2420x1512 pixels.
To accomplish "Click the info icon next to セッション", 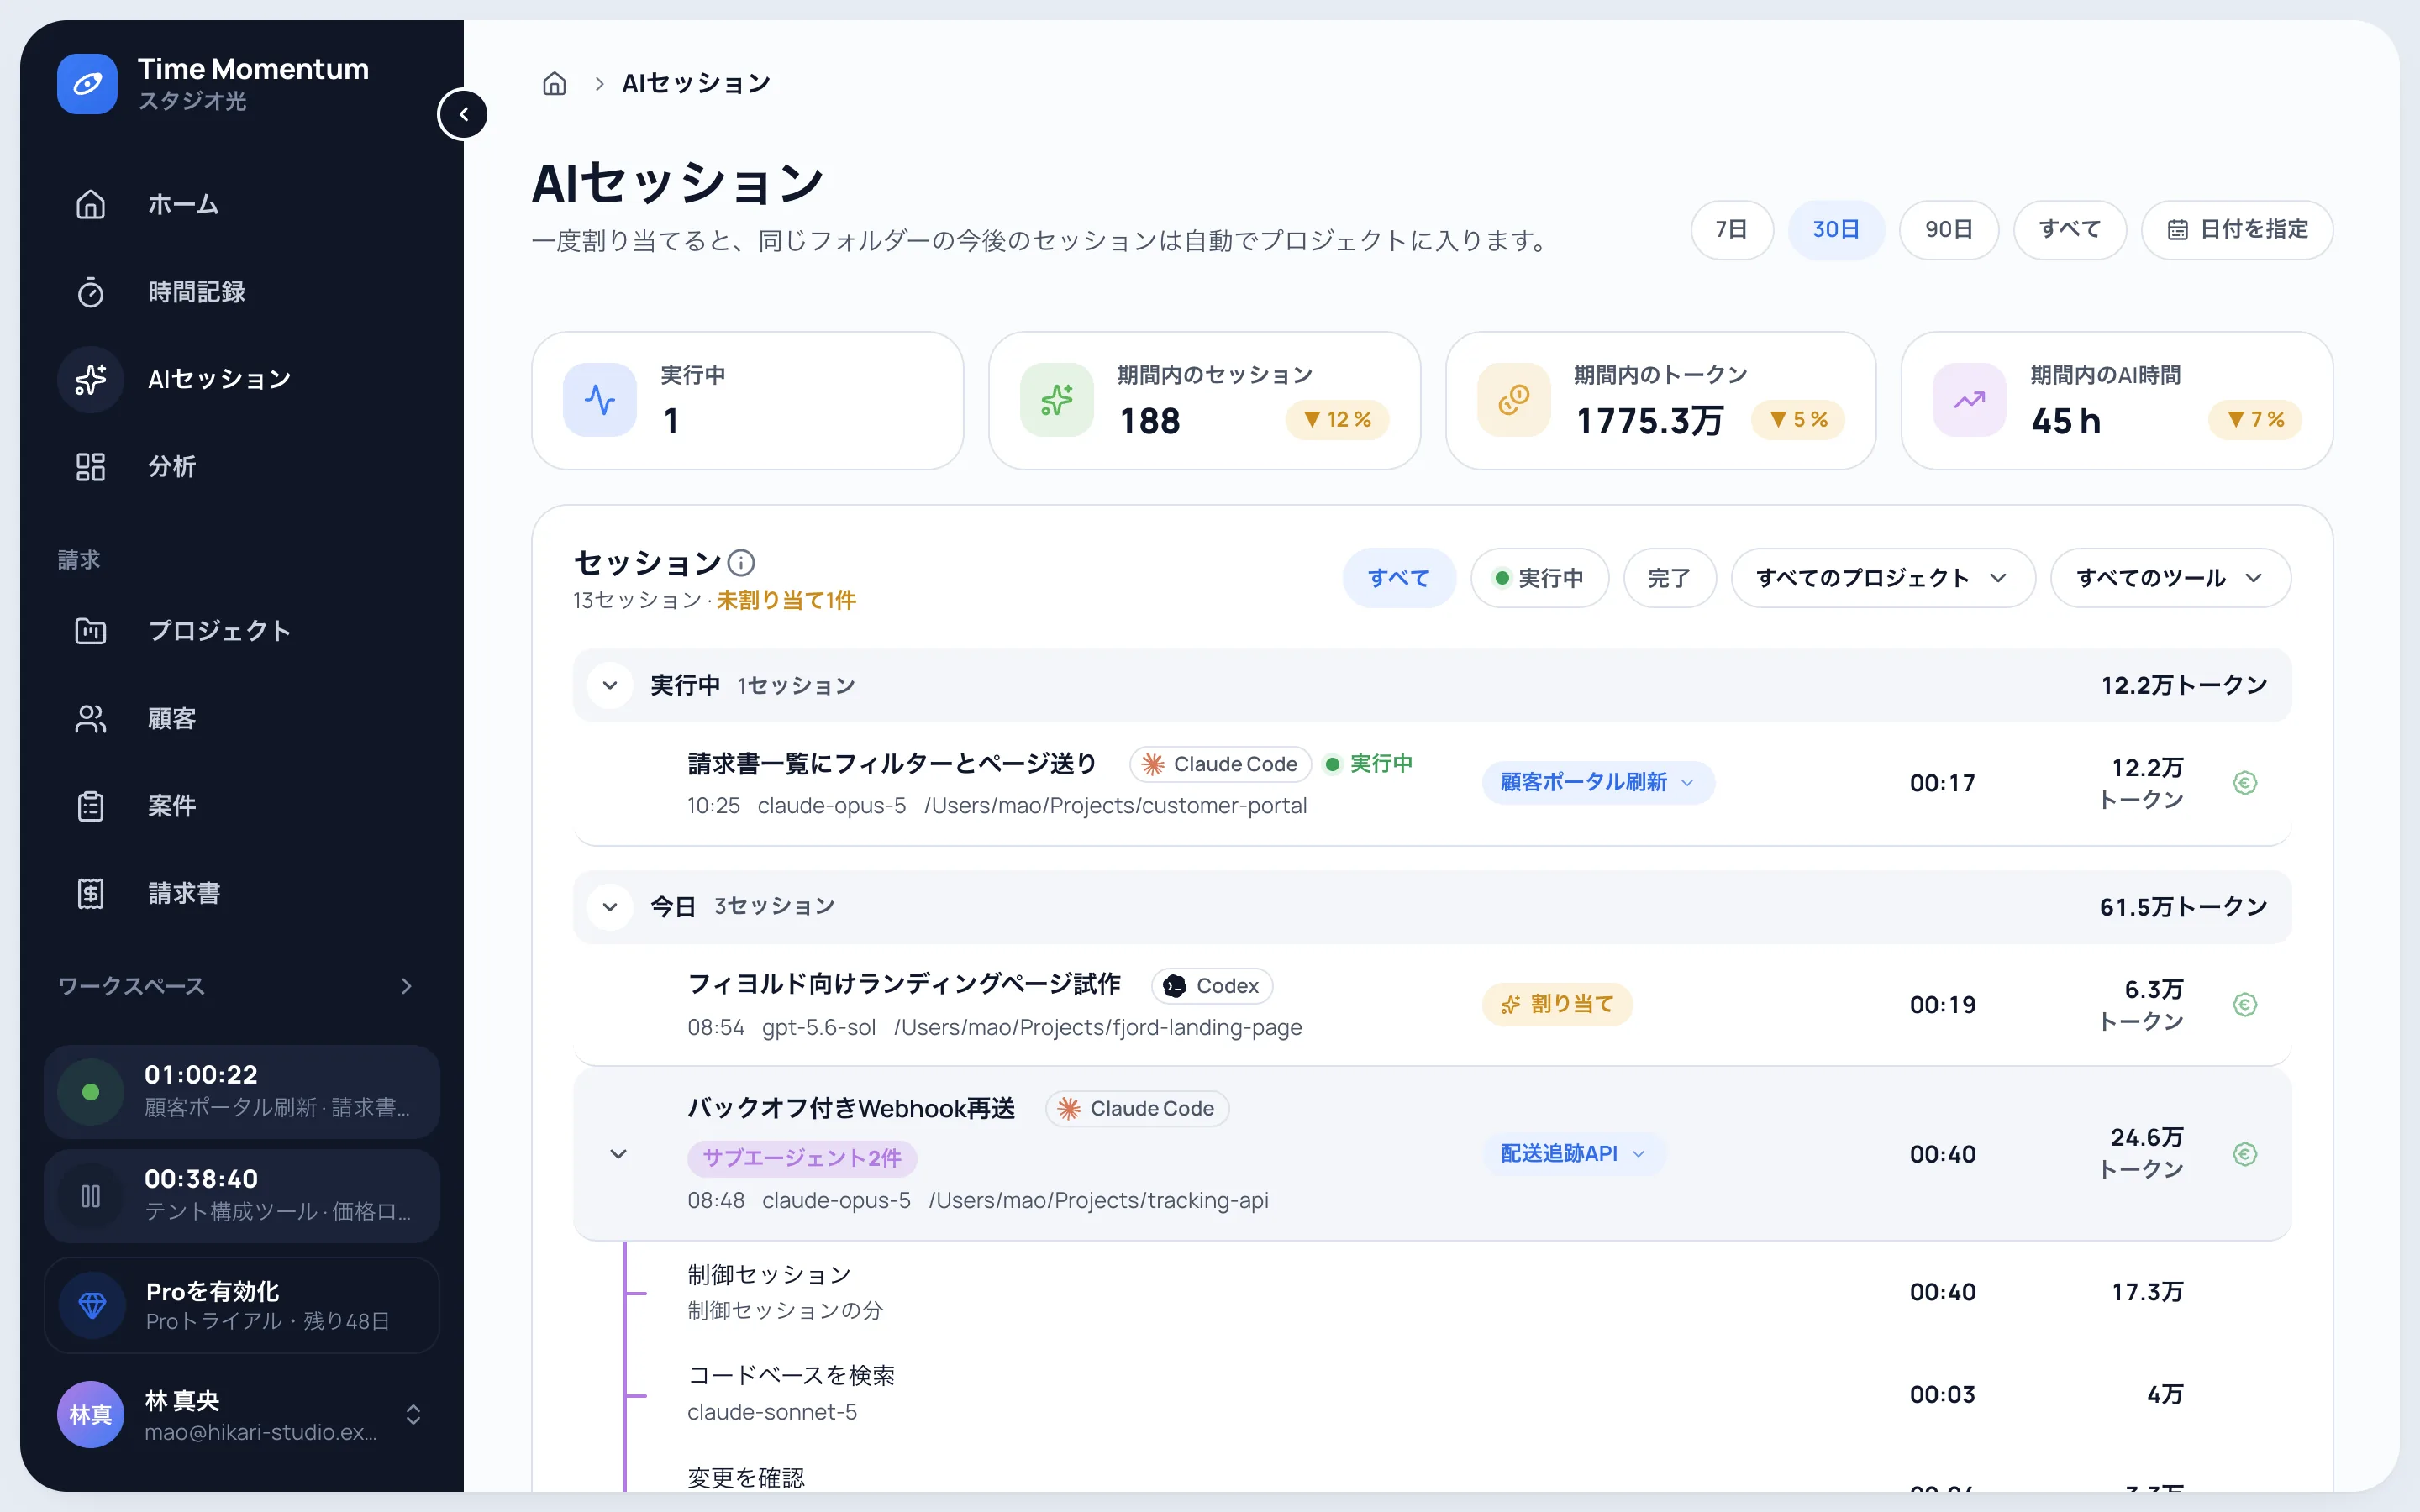I will coord(741,563).
